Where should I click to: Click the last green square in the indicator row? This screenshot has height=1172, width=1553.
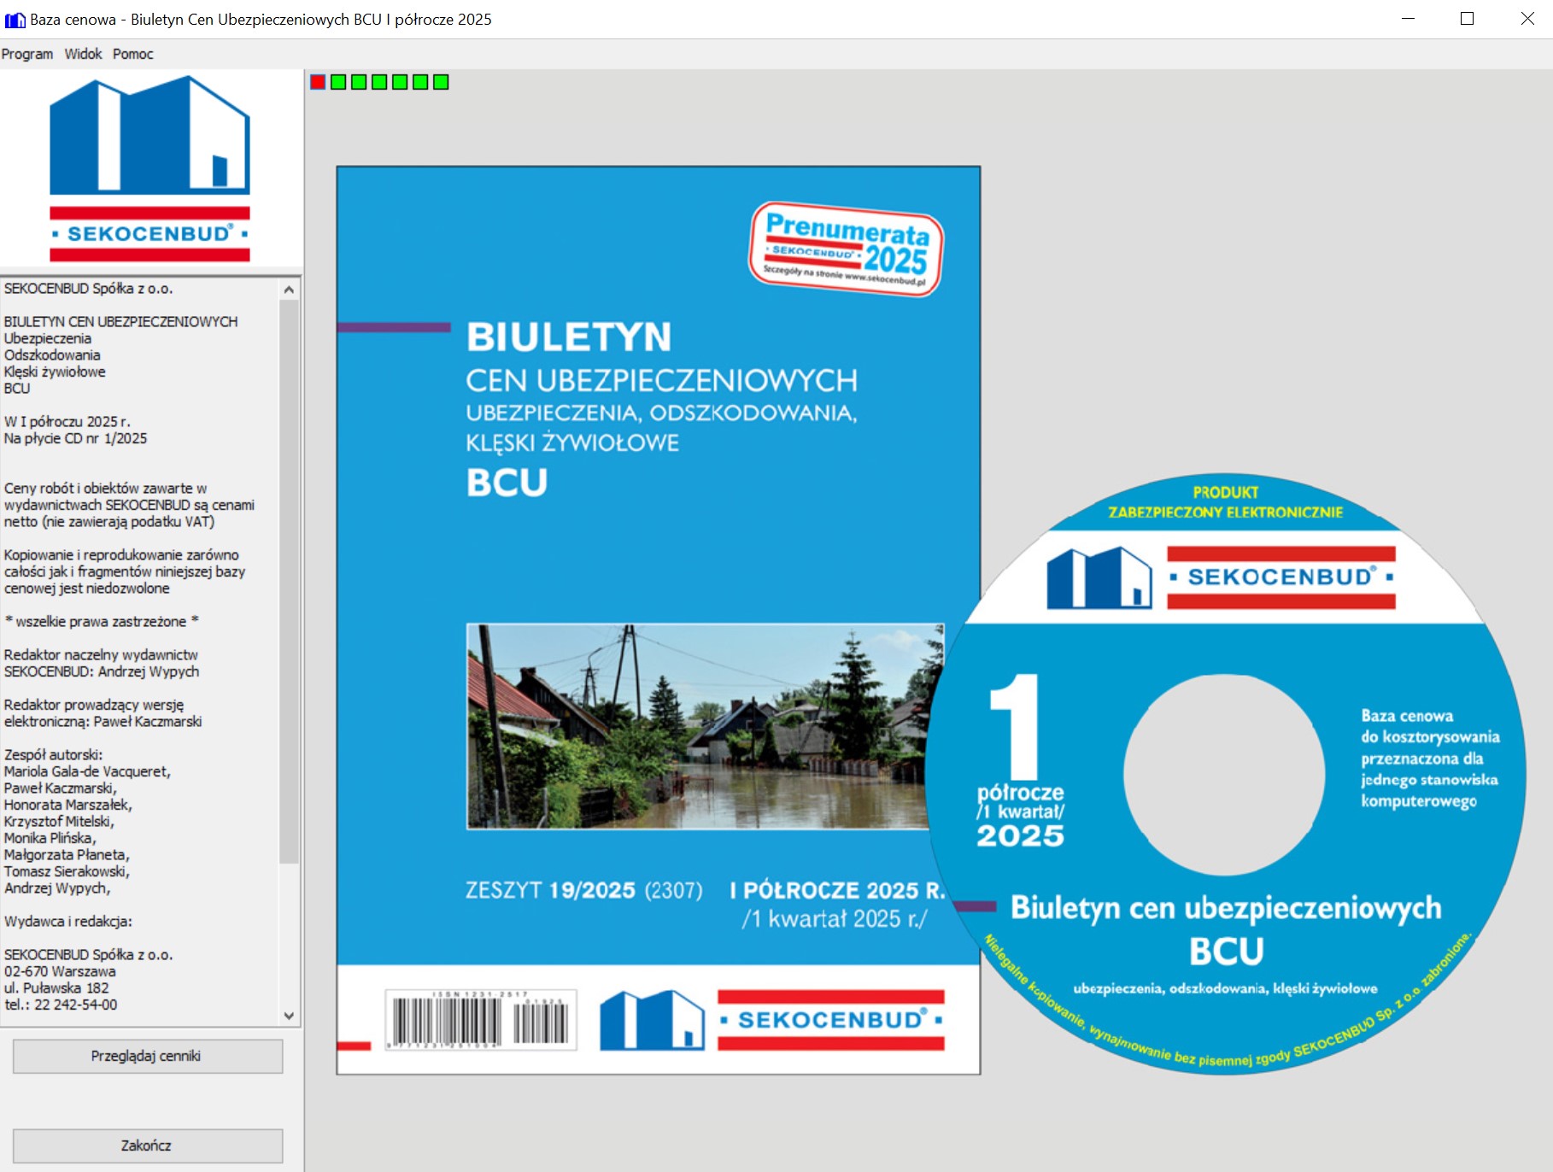pos(441,82)
